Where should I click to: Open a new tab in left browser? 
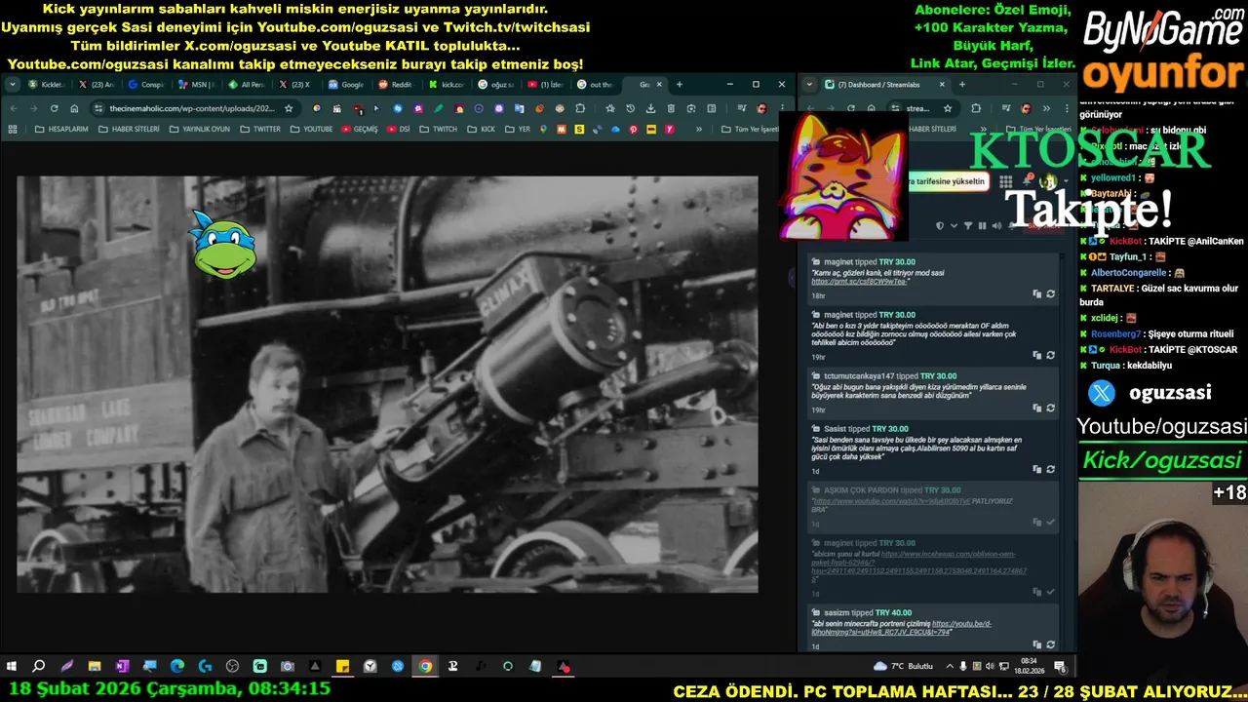[x=680, y=85]
